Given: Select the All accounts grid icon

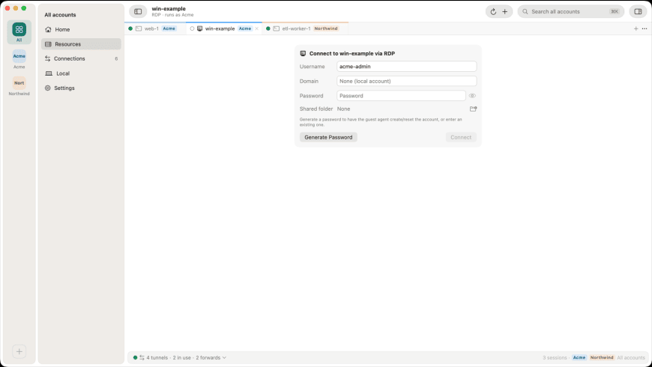Looking at the screenshot, I should (19, 29).
